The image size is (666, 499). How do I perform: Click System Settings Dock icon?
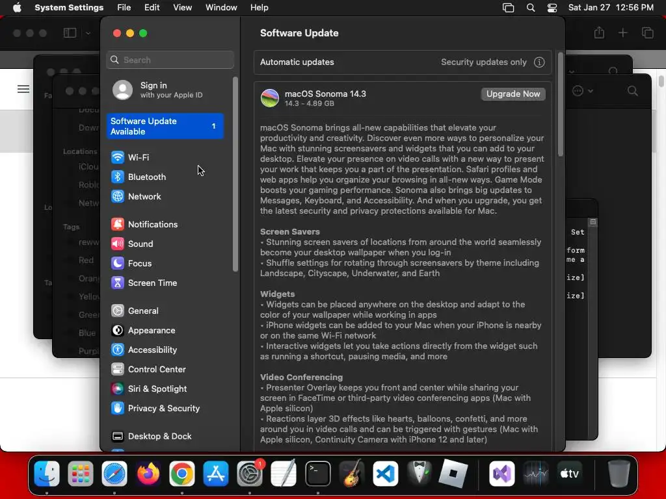coord(250,474)
